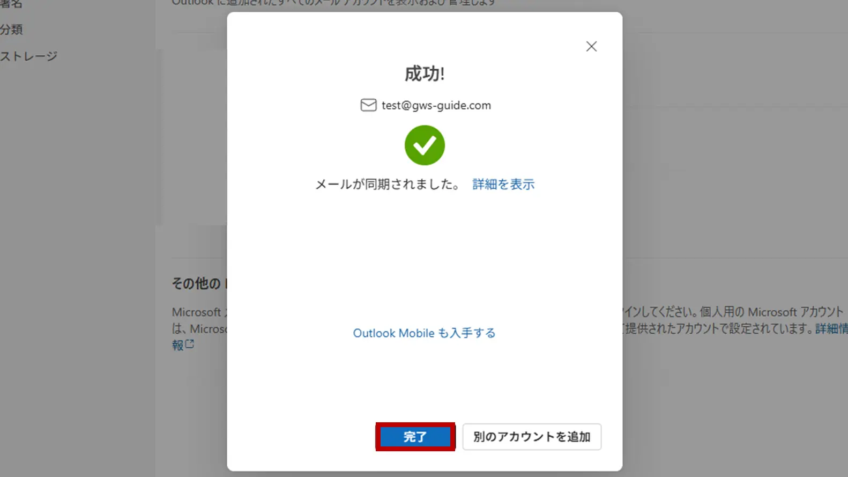The image size is (848, 477).
Task: Click the envelope icon beside the email address
Action: [368, 105]
